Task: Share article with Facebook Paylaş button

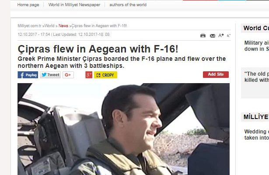Action: coord(28,75)
